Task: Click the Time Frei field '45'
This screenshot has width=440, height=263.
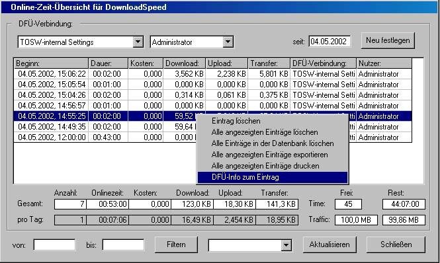Action: 348,204
